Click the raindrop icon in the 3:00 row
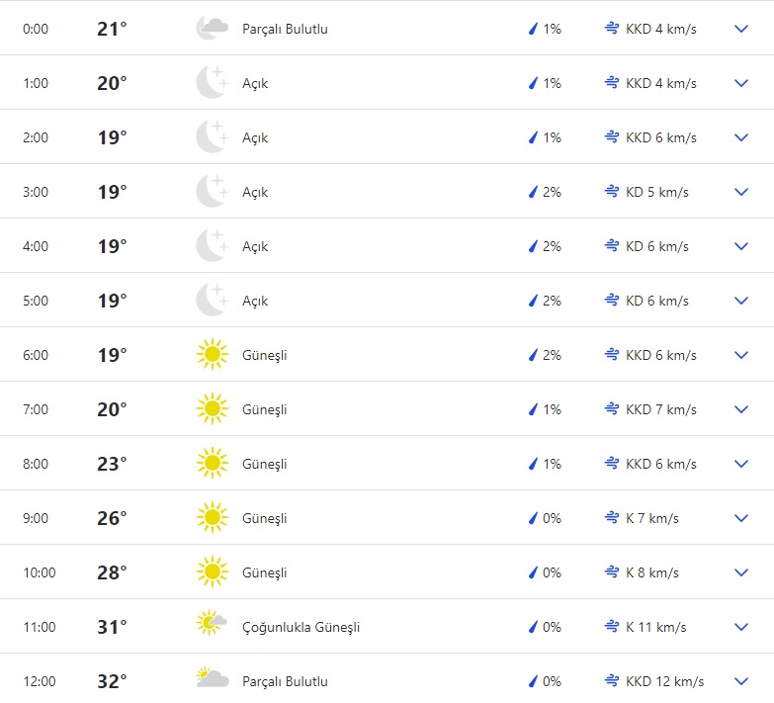This screenshot has width=774, height=703. (x=533, y=192)
